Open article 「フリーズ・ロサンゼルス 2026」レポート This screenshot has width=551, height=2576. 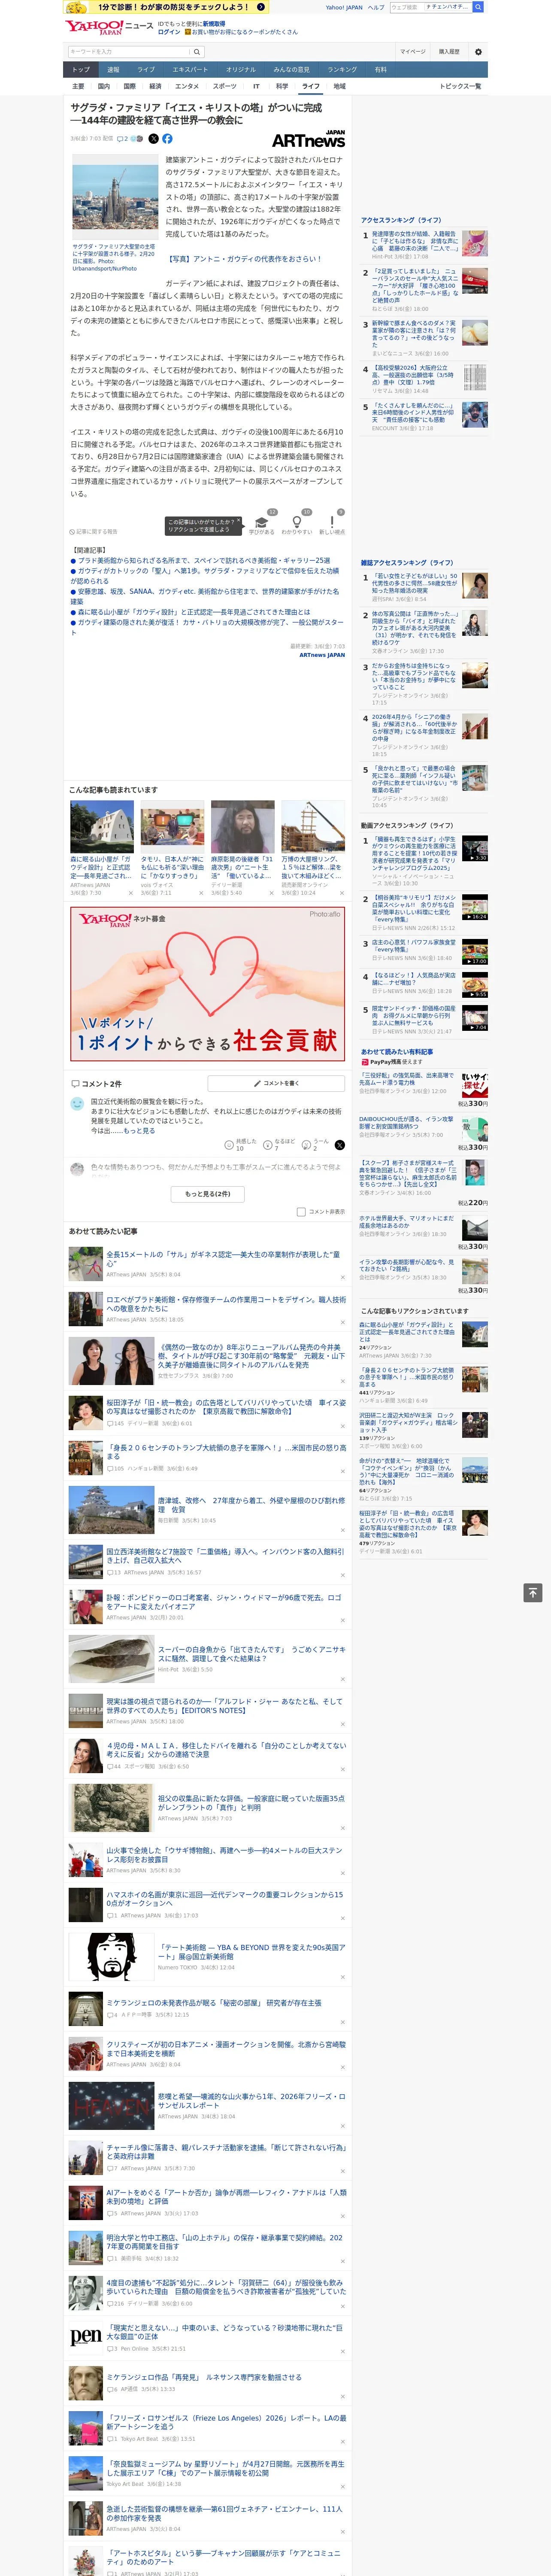tap(226, 2414)
